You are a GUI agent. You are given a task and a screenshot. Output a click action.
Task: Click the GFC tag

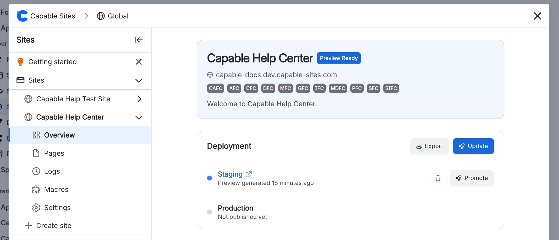tap(303, 88)
